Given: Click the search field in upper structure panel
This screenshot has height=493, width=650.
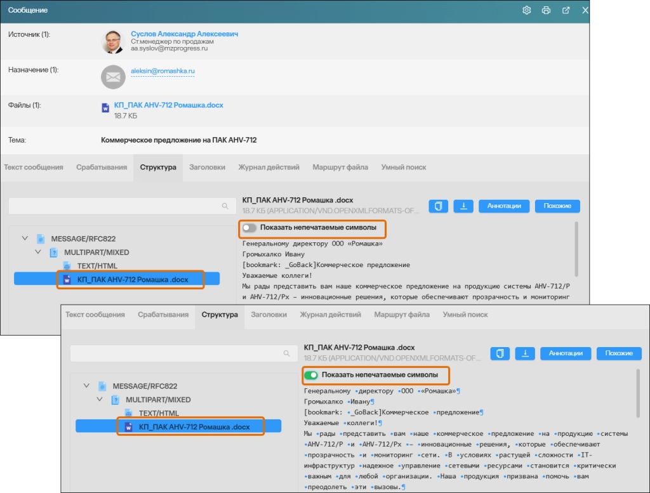Looking at the screenshot, I should (x=117, y=206).
